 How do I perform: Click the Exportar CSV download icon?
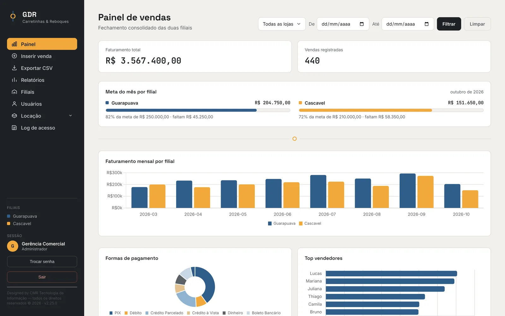coord(14,68)
